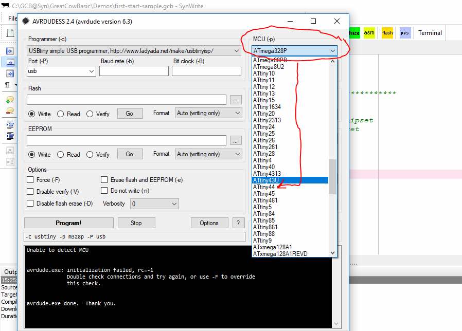
Task: Click into the EEPROM file path field
Action: tap(127, 140)
